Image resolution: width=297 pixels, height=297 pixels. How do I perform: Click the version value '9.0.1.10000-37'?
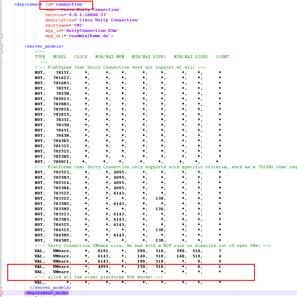(x=87, y=15)
